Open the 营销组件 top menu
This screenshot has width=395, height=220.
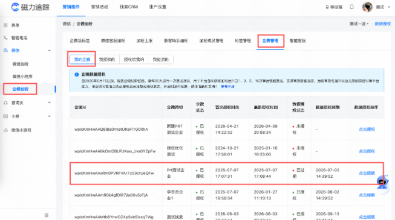(71, 7)
